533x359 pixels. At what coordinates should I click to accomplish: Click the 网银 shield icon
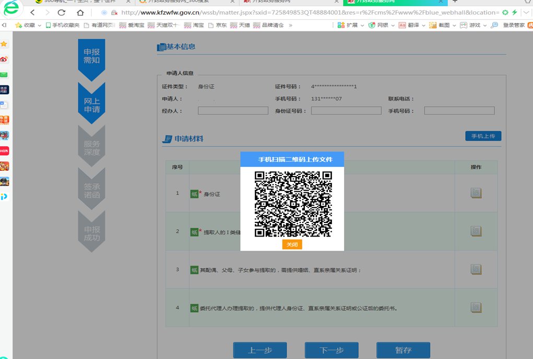[372, 25]
